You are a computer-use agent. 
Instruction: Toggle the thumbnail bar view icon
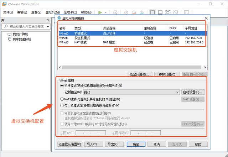coord(160,12)
